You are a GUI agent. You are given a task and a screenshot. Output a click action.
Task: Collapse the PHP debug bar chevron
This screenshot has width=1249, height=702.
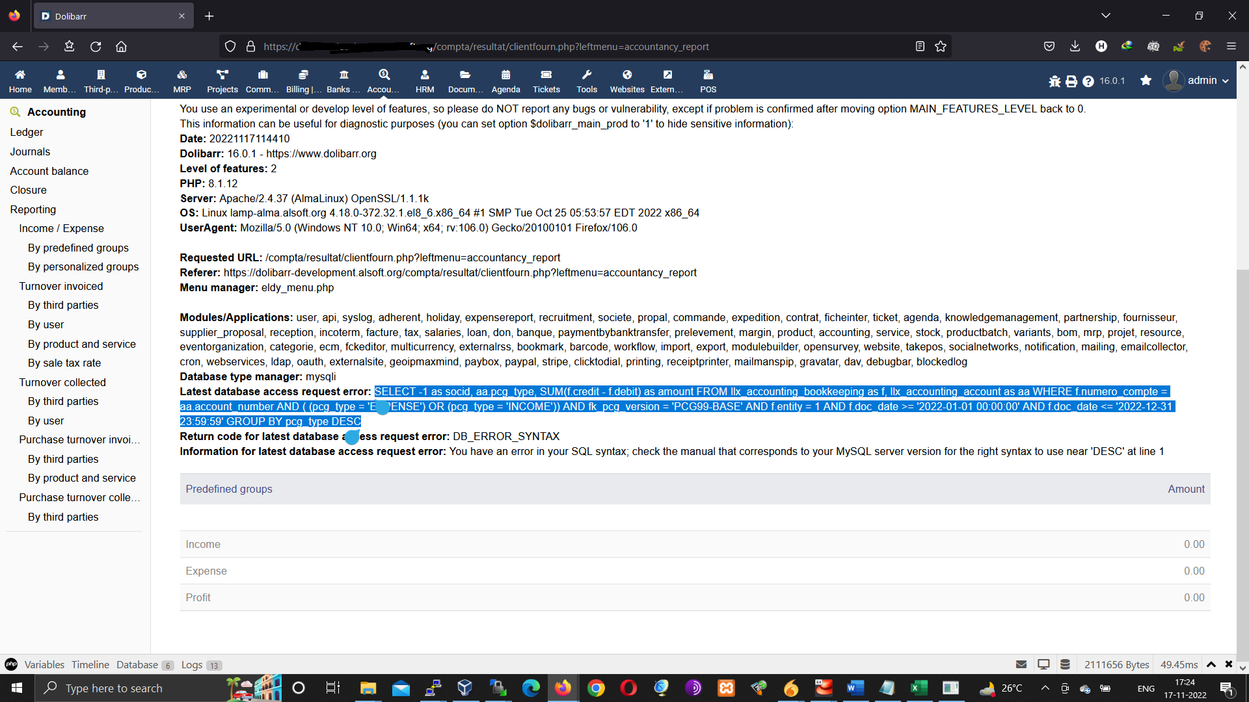click(x=1211, y=664)
